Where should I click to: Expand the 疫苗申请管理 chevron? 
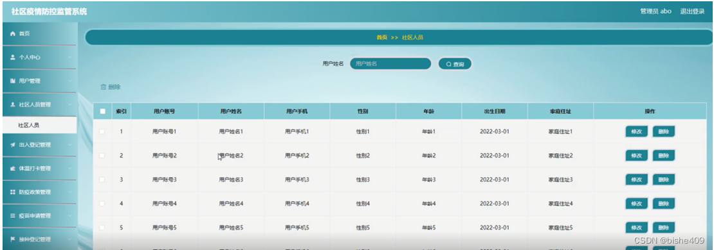pyautogui.click(x=70, y=215)
